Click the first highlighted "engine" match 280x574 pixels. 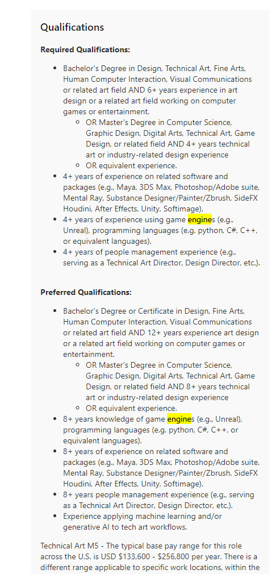[x=199, y=219]
